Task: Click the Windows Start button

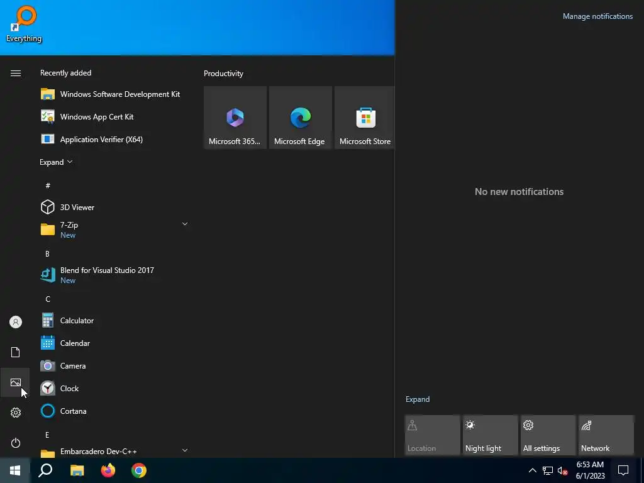Action: point(15,470)
